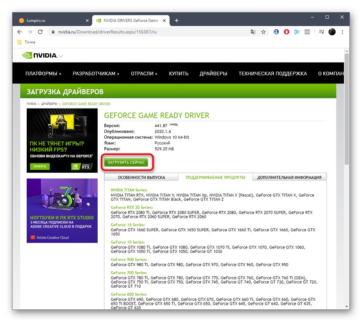This screenshot has width=362, height=322.
Task: Maximize the Chrome window
Action: [x=327, y=17]
